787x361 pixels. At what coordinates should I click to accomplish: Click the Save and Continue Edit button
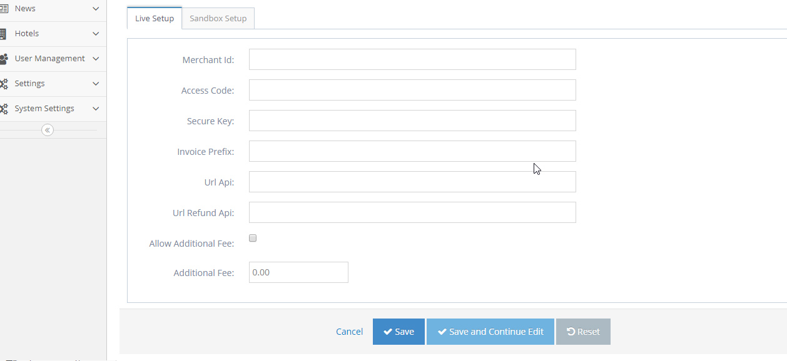490,331
